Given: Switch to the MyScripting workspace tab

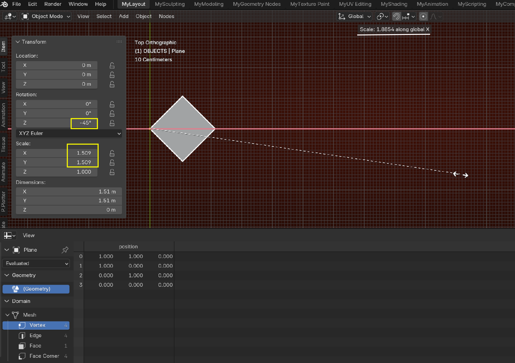Looking at the screenshot, I should pos(472,4).
